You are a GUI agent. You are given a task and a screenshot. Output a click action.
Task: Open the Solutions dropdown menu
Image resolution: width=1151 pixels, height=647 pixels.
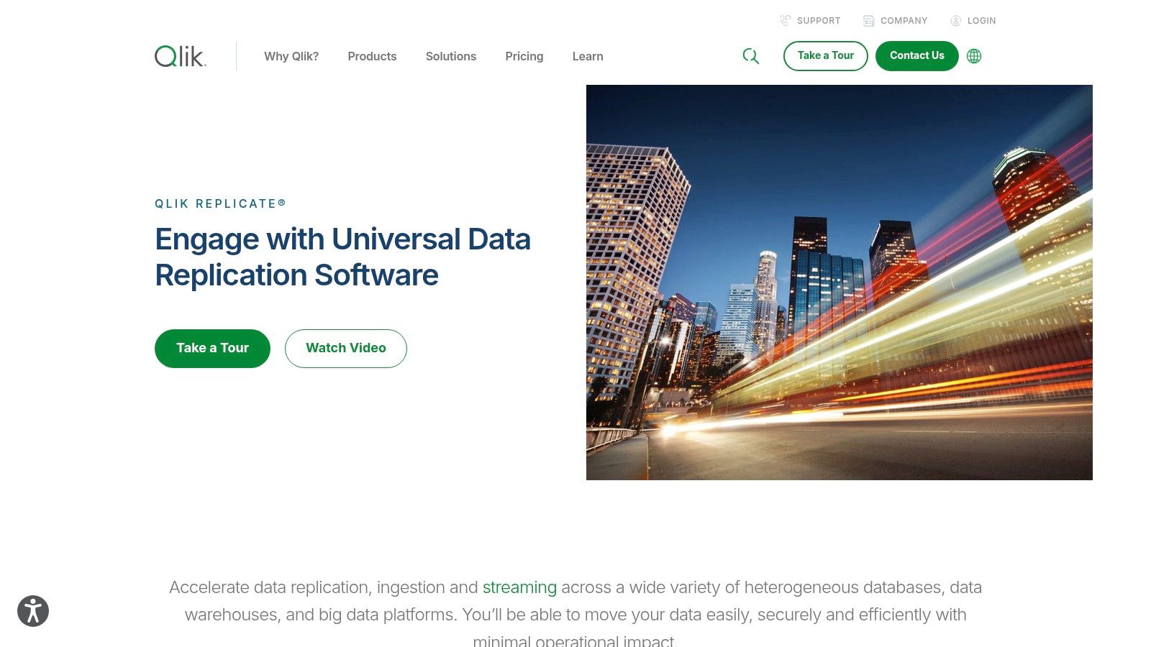tap(451, 56)
